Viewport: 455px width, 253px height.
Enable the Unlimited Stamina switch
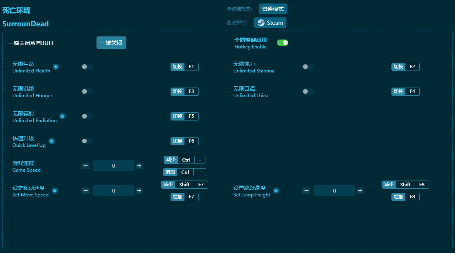coord(308,67)
